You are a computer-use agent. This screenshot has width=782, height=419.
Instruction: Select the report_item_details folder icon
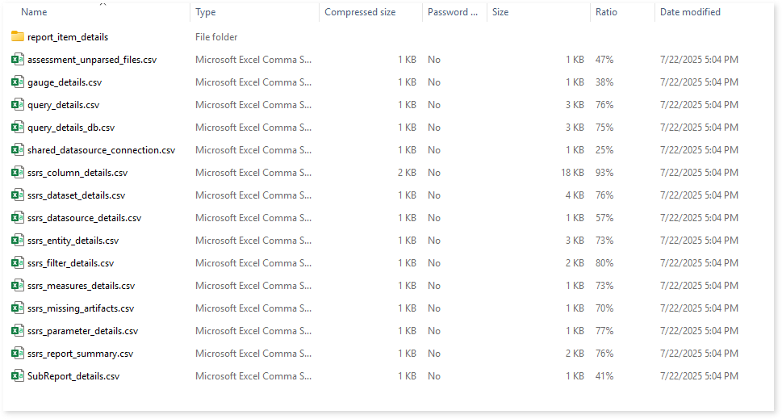click(x=18, y=36)
